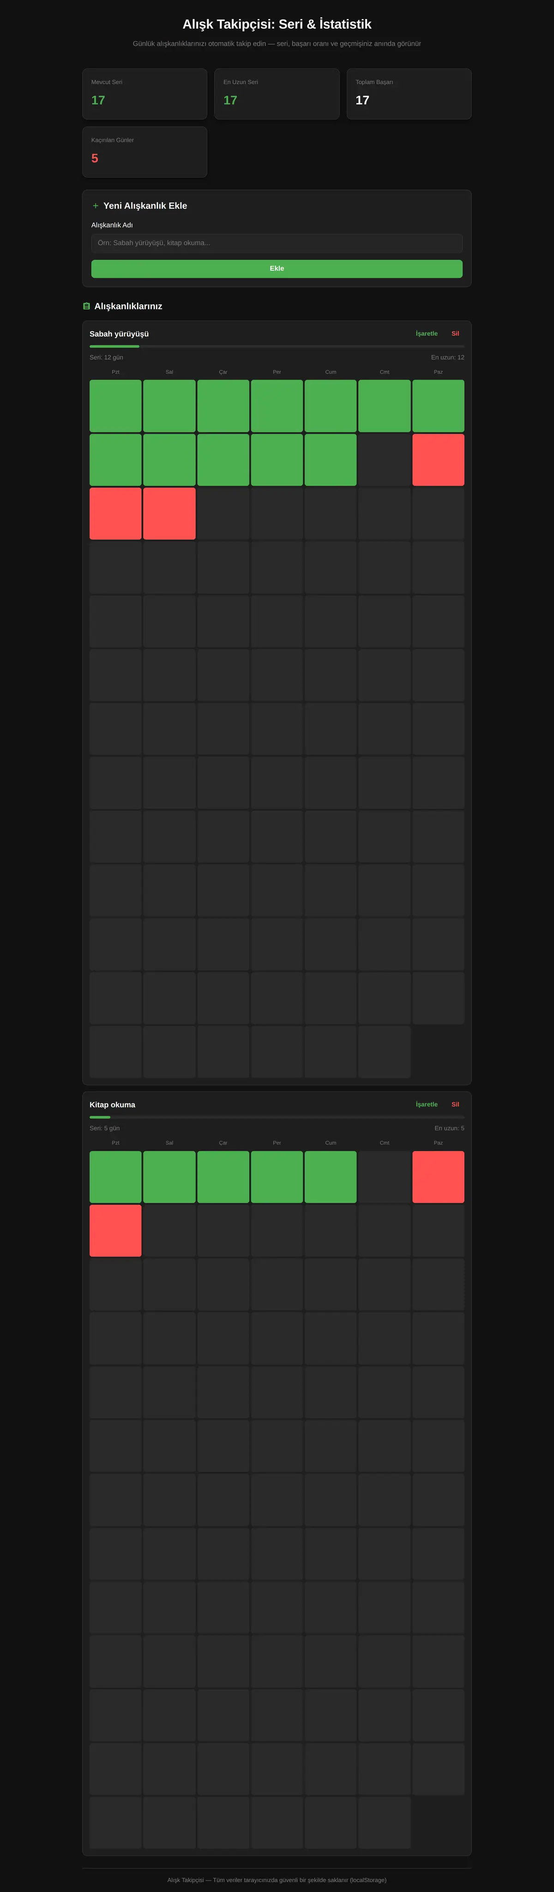This screenshot has width=554, height=1892.
Task: Select the green Cum cell in Kitap okuma
Action: click(x=330, y=1176)
